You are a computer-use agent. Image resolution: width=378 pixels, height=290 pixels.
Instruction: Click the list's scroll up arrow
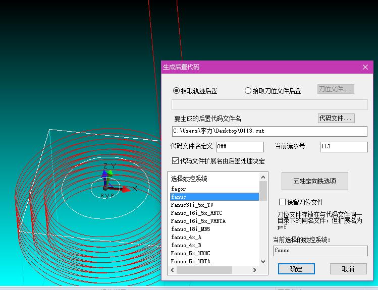pyautogui.click(x=263, y=177)
